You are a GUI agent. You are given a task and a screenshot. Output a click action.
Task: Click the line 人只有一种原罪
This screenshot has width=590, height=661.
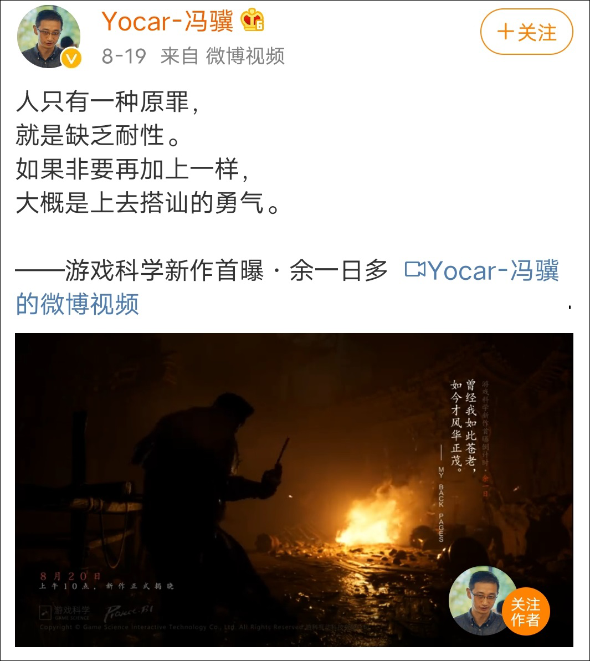pos(106,101)
